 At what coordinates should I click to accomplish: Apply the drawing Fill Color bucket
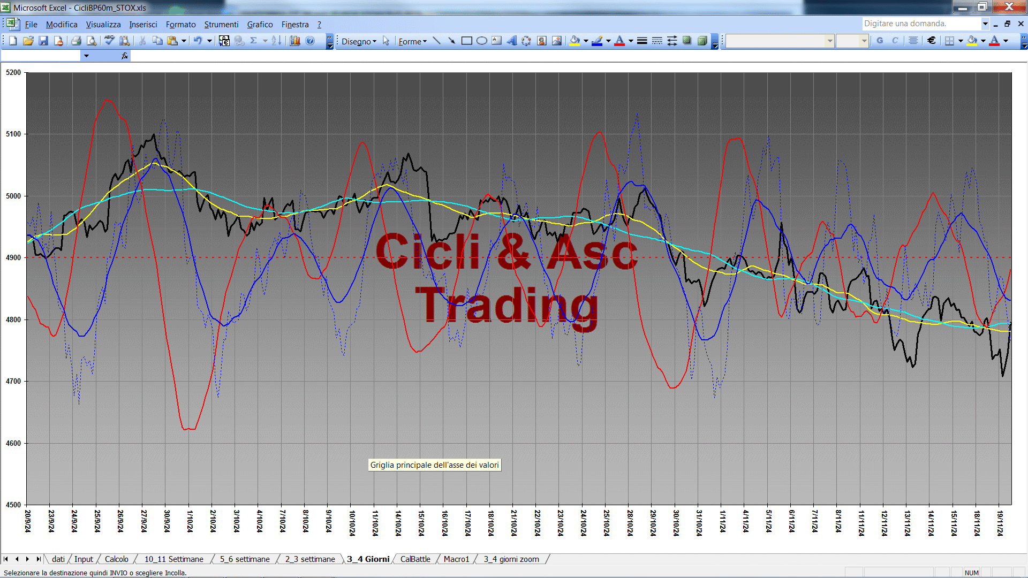pos(575,41)
